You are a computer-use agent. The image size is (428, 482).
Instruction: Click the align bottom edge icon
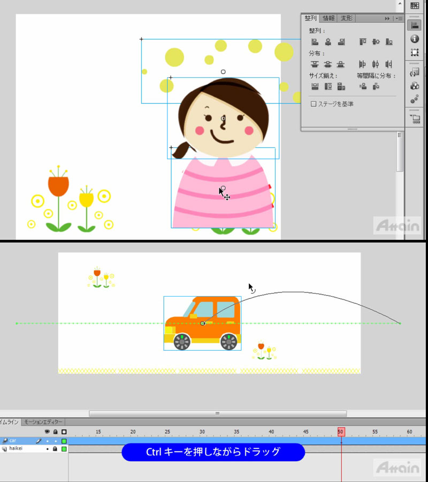coord(389,42)
